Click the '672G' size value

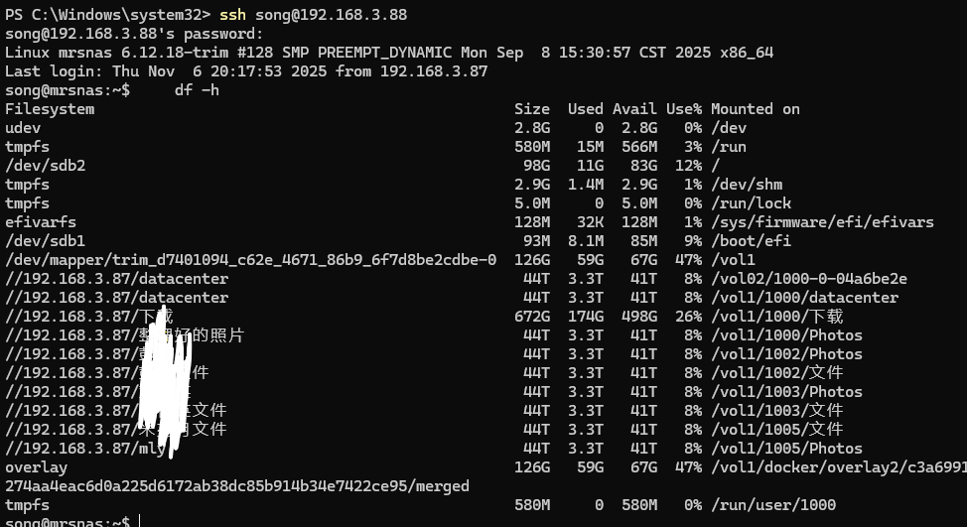pyautogui.click(x=531, y=317)
